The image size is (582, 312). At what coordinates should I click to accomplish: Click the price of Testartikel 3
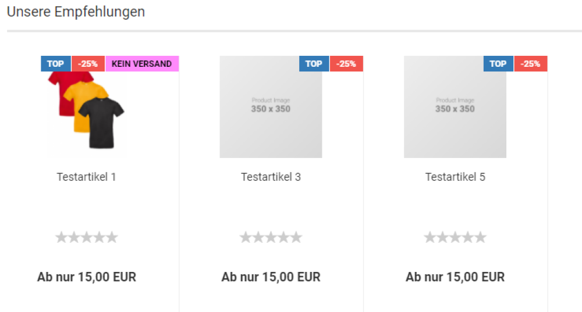click(x=271, y=277)
